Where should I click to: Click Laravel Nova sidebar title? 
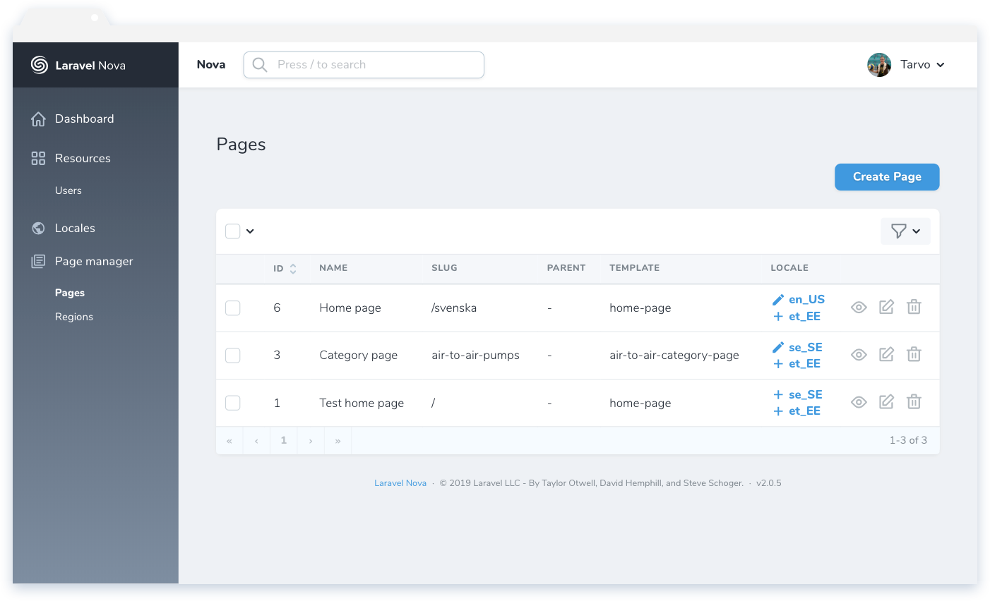point(90,66)
